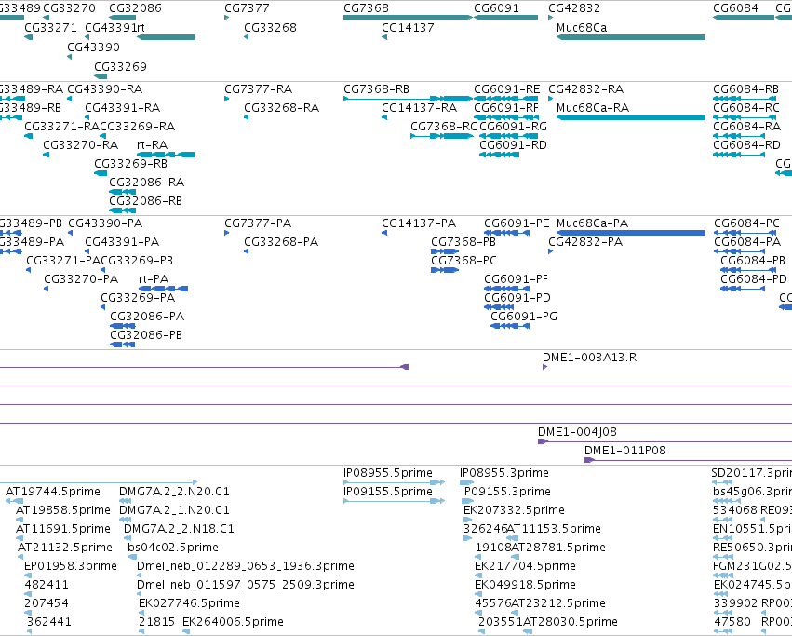Click the CG43390-PA protein label

[x=105, y=223]
